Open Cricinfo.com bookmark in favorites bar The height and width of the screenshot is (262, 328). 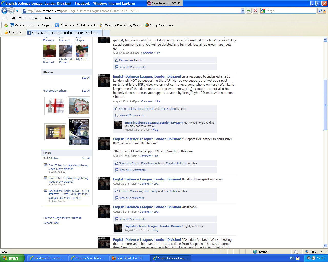76,25
